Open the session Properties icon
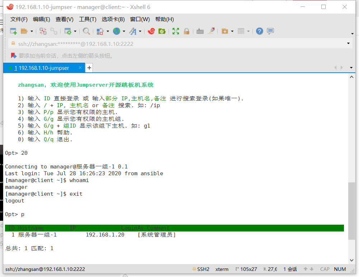The width and height of the screenshot is (359, 277). (68, 31)
